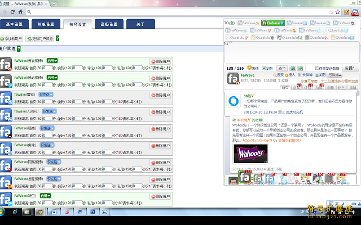Screen dimensions: 361x225
Task: Click the FaWave extension icon in Chrome toolbar
Action: click(x=355, y=12)
